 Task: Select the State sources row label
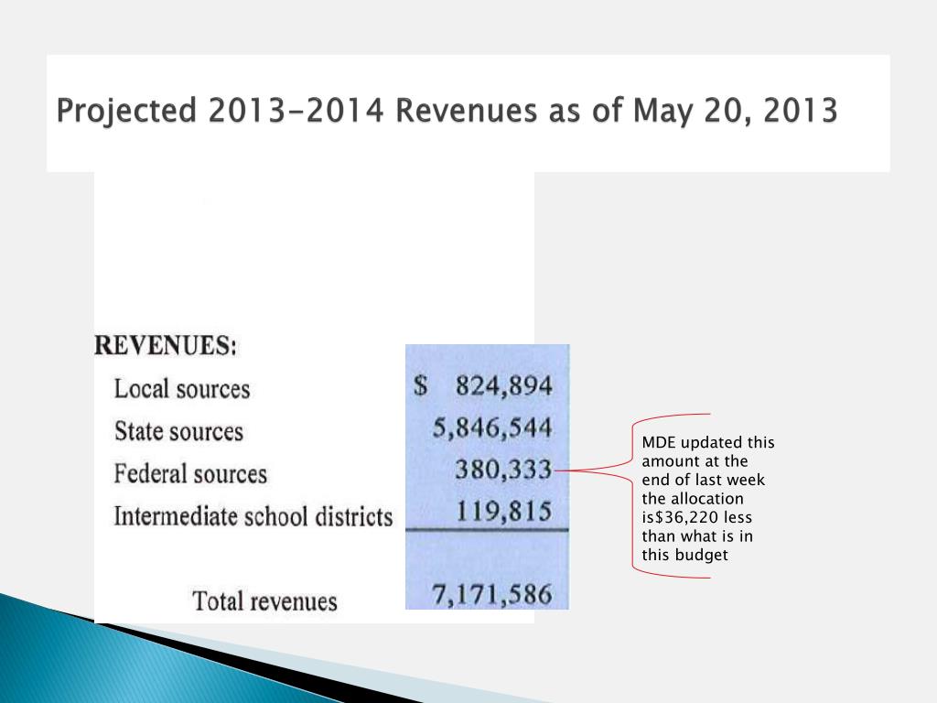click(178, 432)
